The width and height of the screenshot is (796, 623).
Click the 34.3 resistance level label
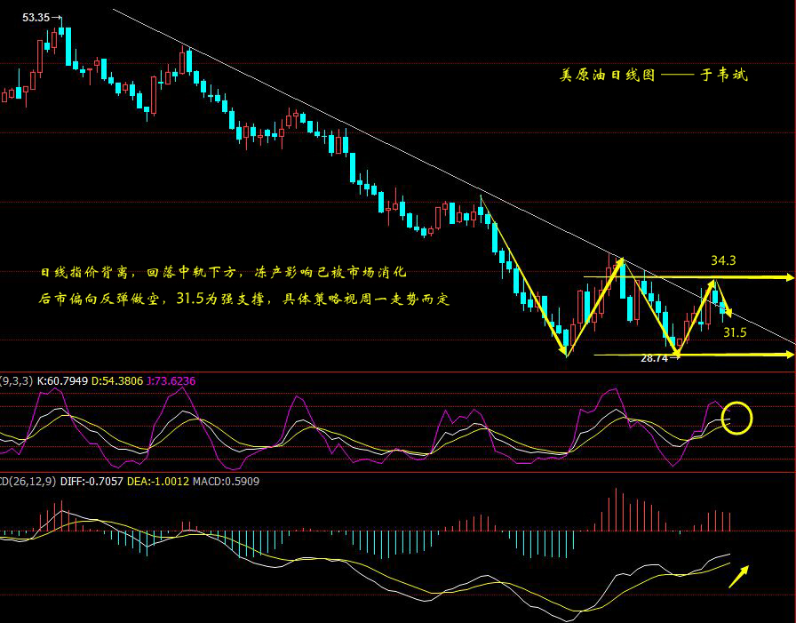(724, 260)
